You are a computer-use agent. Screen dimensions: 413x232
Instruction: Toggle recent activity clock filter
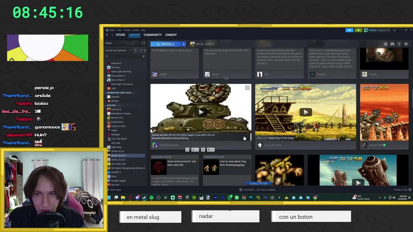[x=140, y=50]
